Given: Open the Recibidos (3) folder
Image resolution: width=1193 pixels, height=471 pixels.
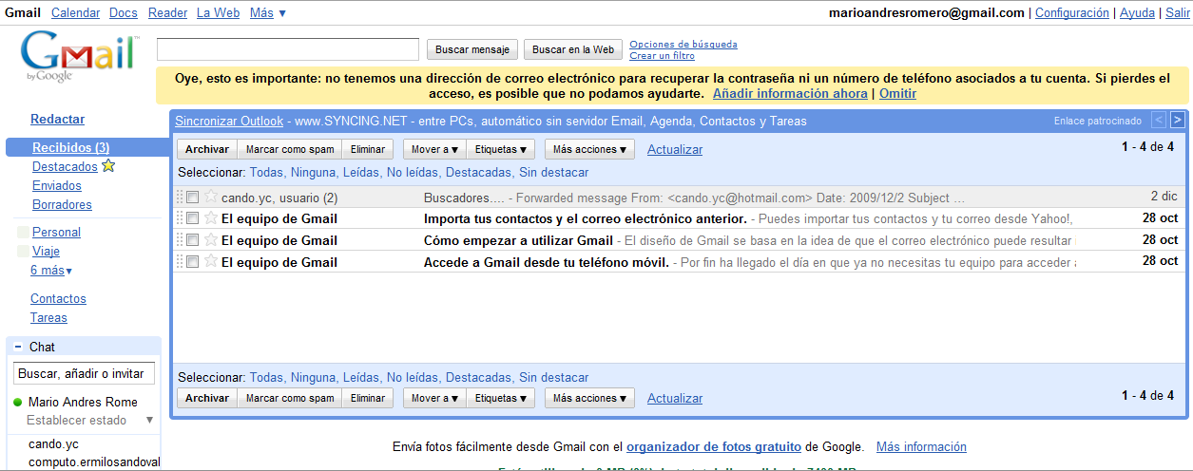Looking at the screenshot, I should click(70, 147).
